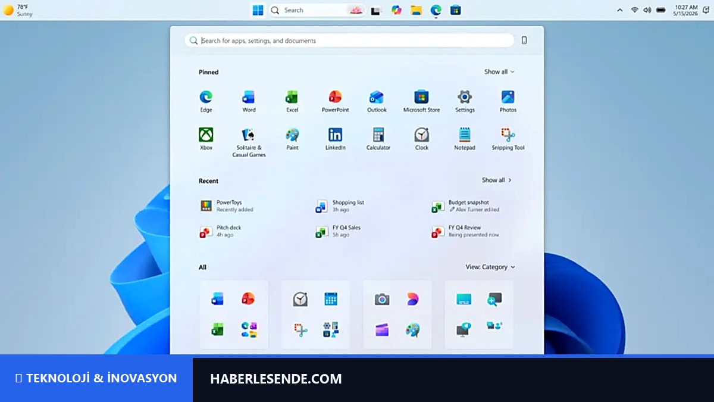The height and width of the screenshot is (402, 714).
Task: Open Clipchamp in All categories
Action: pyautogui.click(x=412, y=299)
